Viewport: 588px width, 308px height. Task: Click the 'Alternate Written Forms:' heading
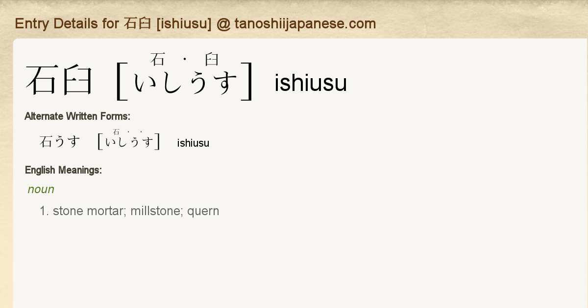77,116
